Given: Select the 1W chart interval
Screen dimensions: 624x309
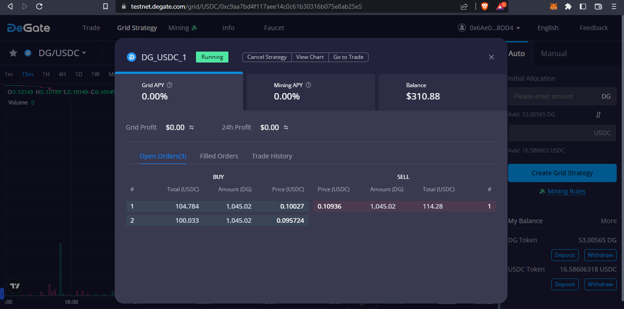Looking at the screenshot, I should click(95, 74).
